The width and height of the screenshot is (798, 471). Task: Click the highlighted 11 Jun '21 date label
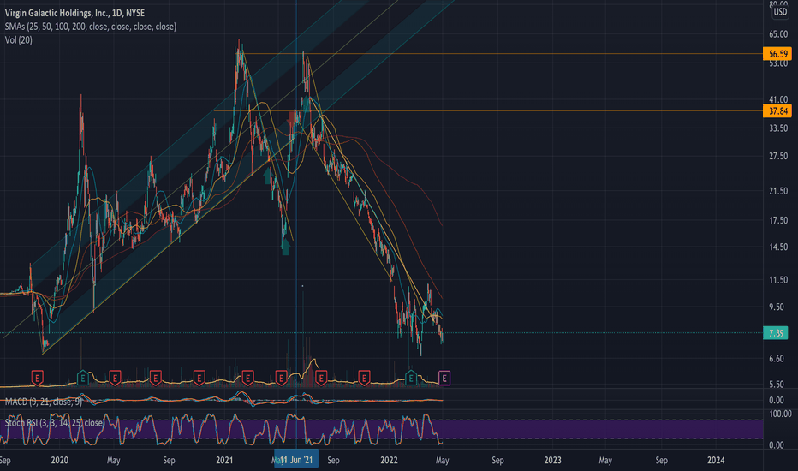296,460
